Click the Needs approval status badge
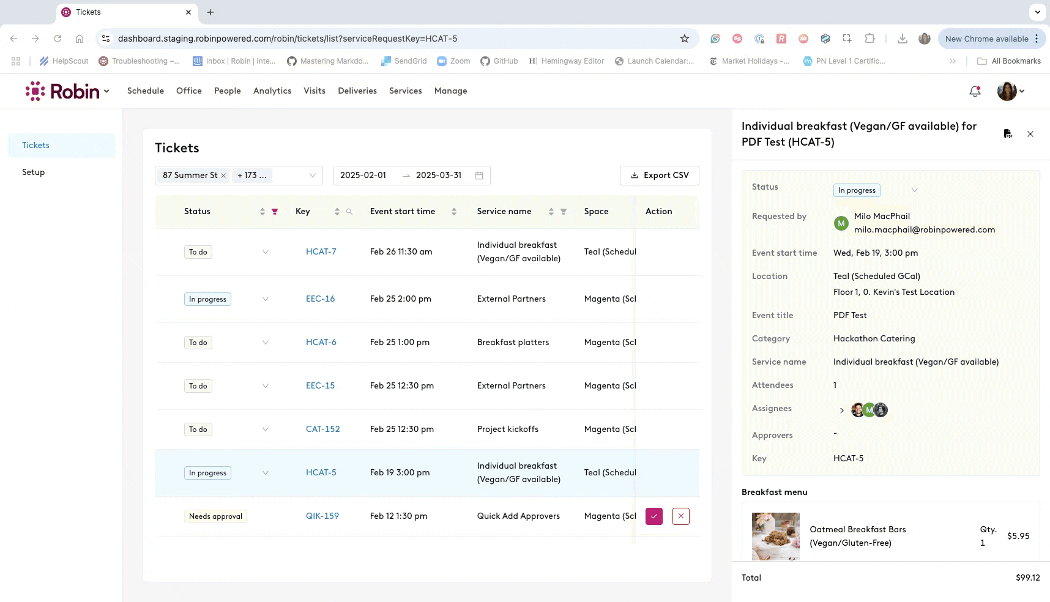 pos(215,516)
